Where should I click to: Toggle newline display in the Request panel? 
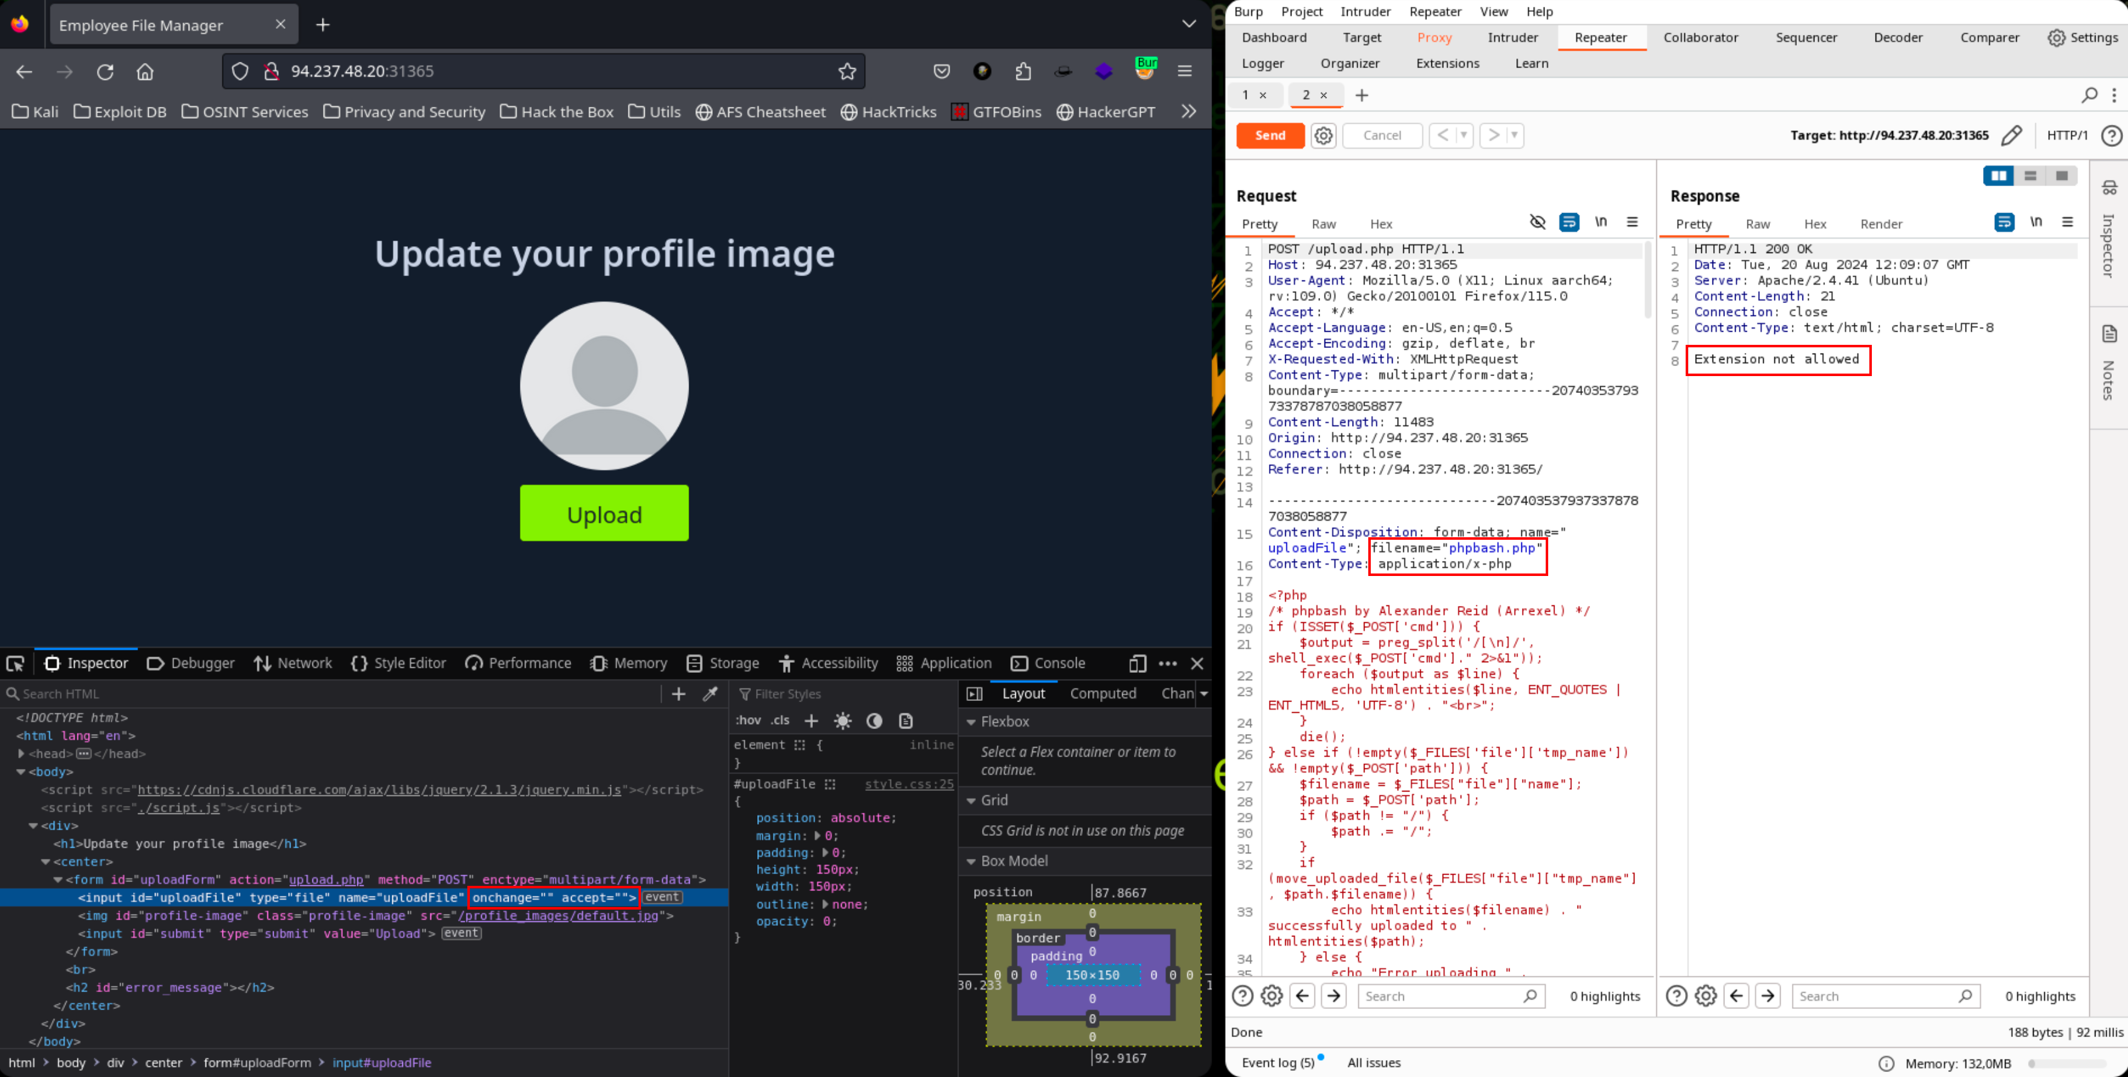1601,221
